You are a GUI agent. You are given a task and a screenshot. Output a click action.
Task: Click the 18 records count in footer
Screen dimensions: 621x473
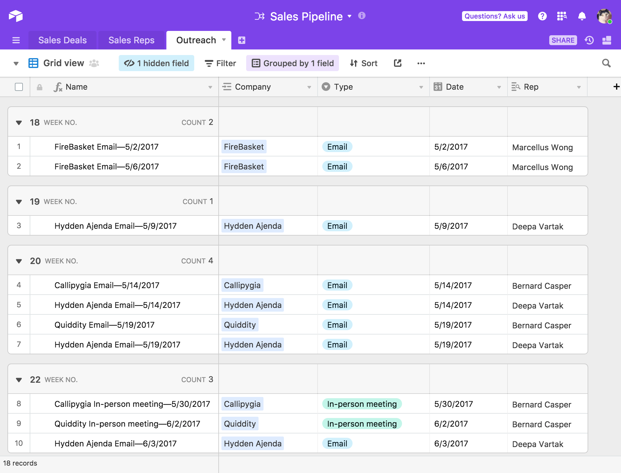20,463
